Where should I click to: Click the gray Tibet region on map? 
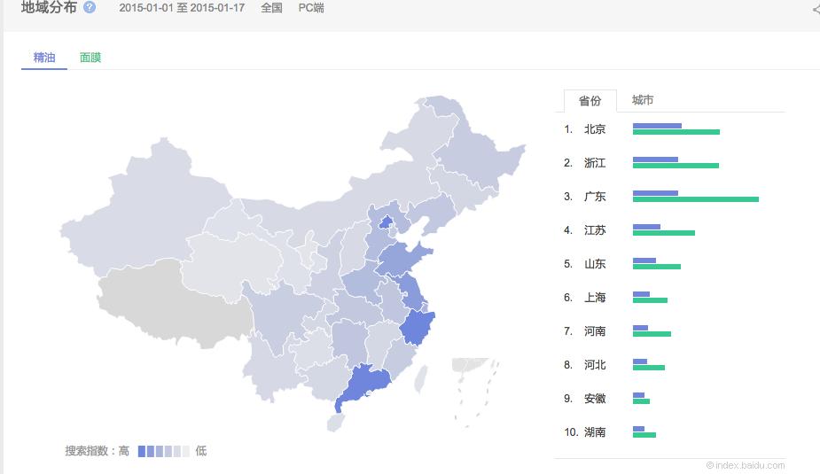tap(173, 303)
